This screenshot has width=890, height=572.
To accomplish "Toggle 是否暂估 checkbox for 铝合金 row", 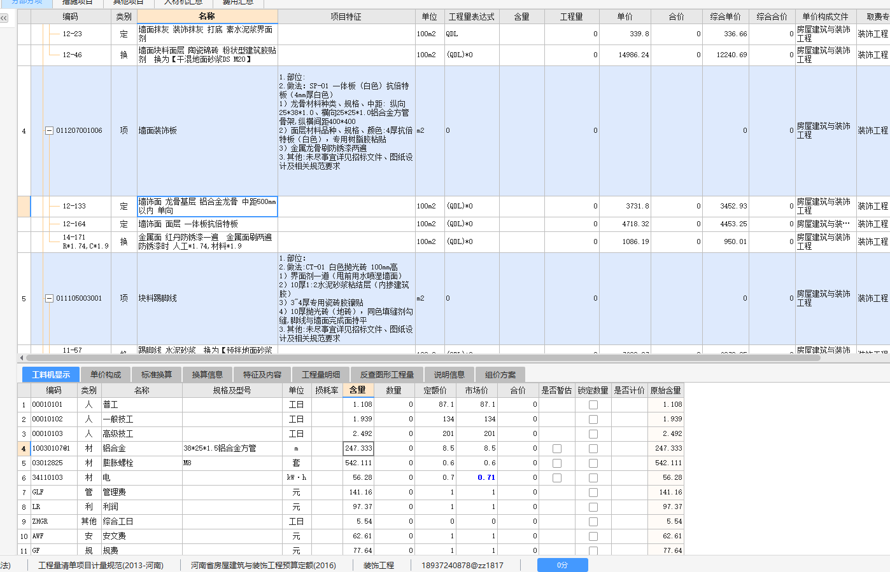I will pos(557,449).
